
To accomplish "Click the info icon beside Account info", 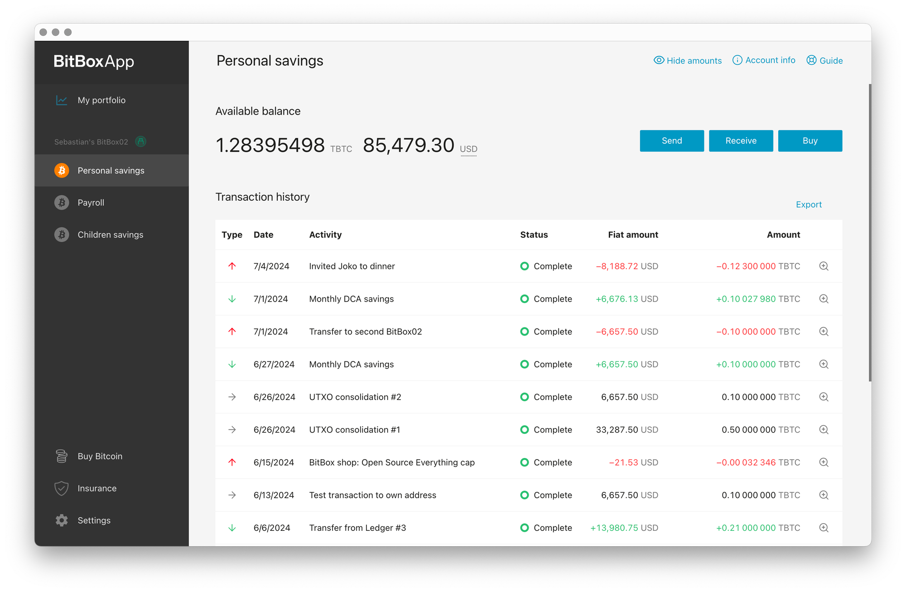I will pyautogui.click(x=737, y=60).
